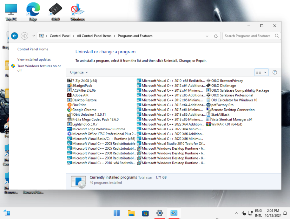Click the Vista Shortcut Manager x64 icon

pyautogui.click(x=208, y=119)
